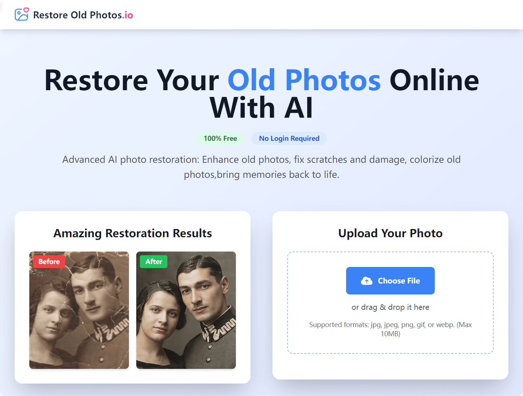
Task: Open the Restore Old Photos.io home link
Action: point(74,15)
